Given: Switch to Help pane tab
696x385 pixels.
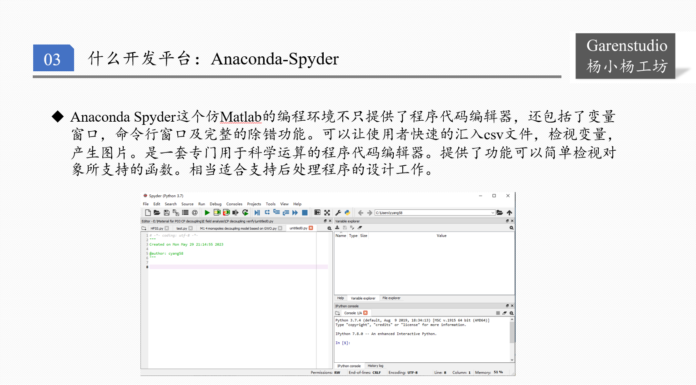Looking at the screenshot, I should [340, 298].
